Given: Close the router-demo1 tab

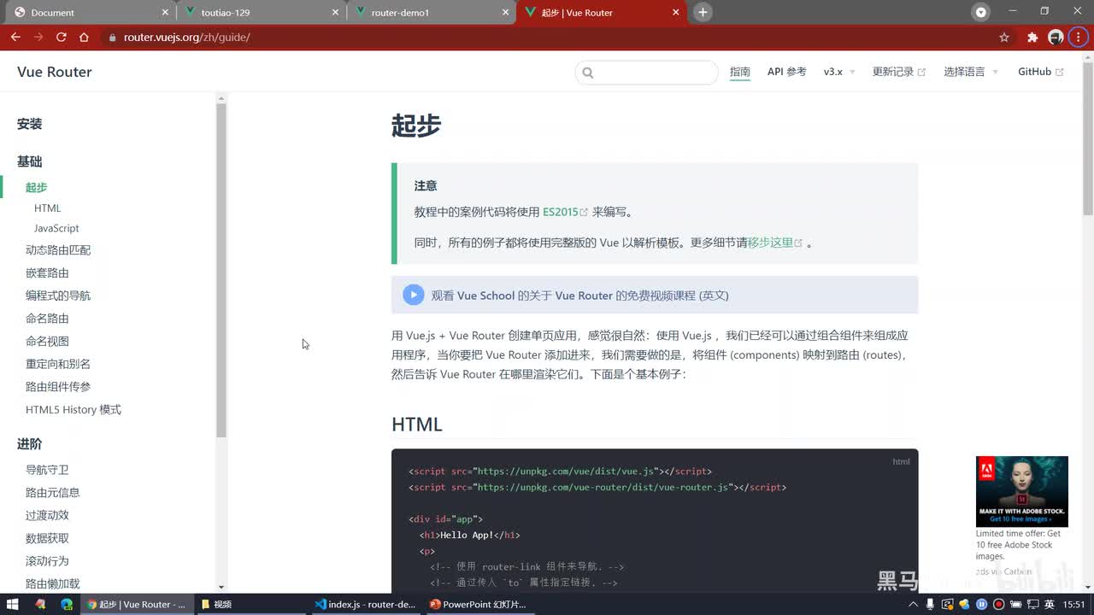Looking at the screenshot, I should tap(505, 13).
